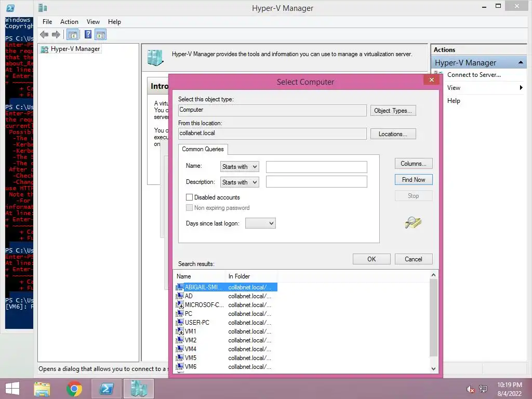Click the VM1 computer icon
This screenshot has height=399, width=532.
(180, 331)
